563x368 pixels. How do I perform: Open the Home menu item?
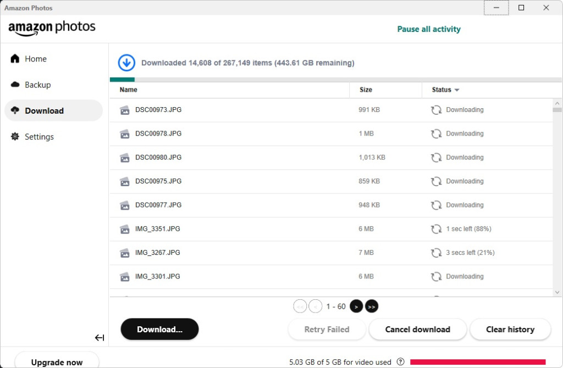click(53, 58)
